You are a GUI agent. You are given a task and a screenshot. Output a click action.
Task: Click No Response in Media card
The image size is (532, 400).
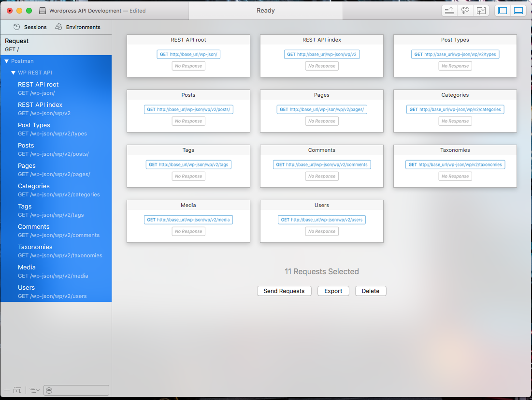click(188, 232)
